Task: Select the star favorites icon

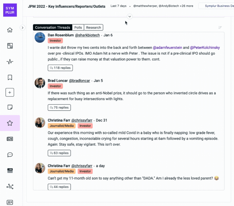Action: pyautogui.click(x=10, y=123)
